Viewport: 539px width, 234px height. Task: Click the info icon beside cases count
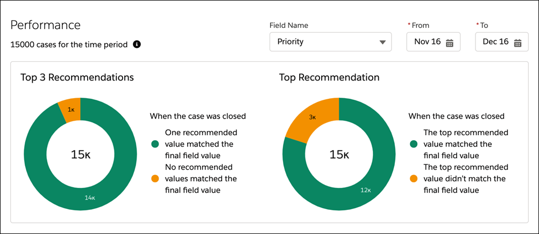click(x=137, y=45)
